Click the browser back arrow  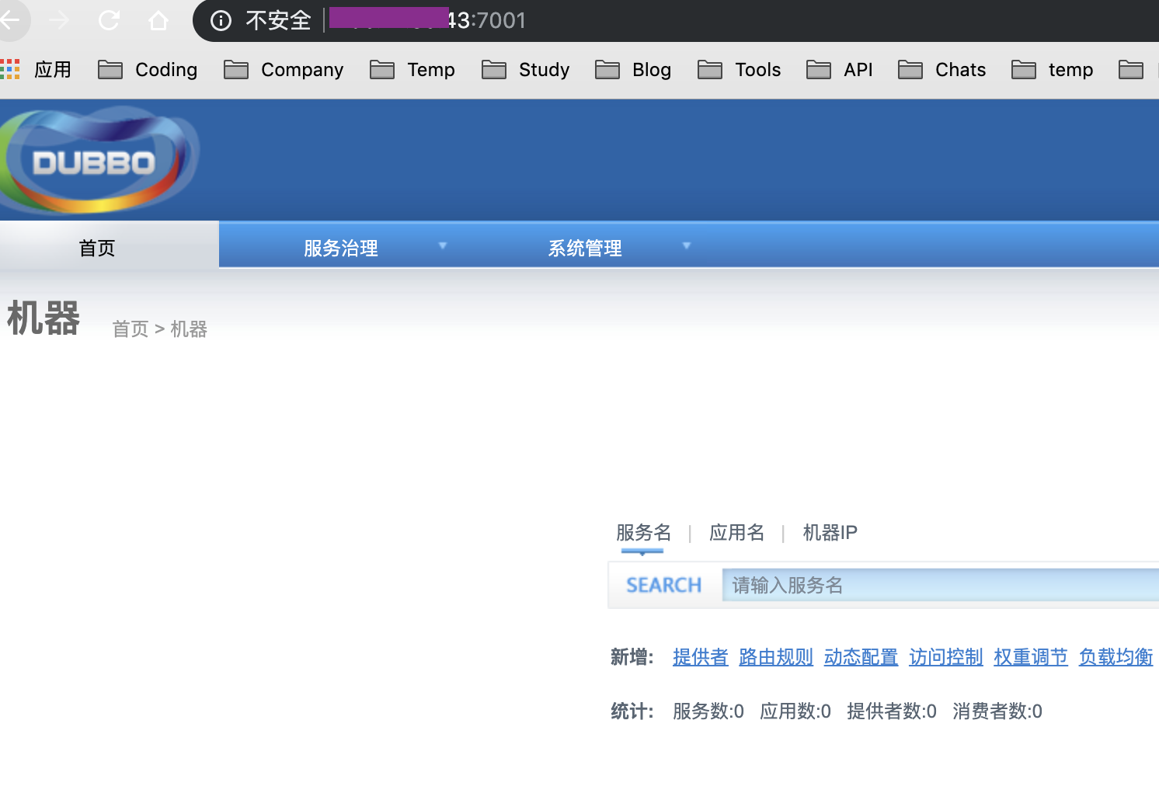coord(9,20)
